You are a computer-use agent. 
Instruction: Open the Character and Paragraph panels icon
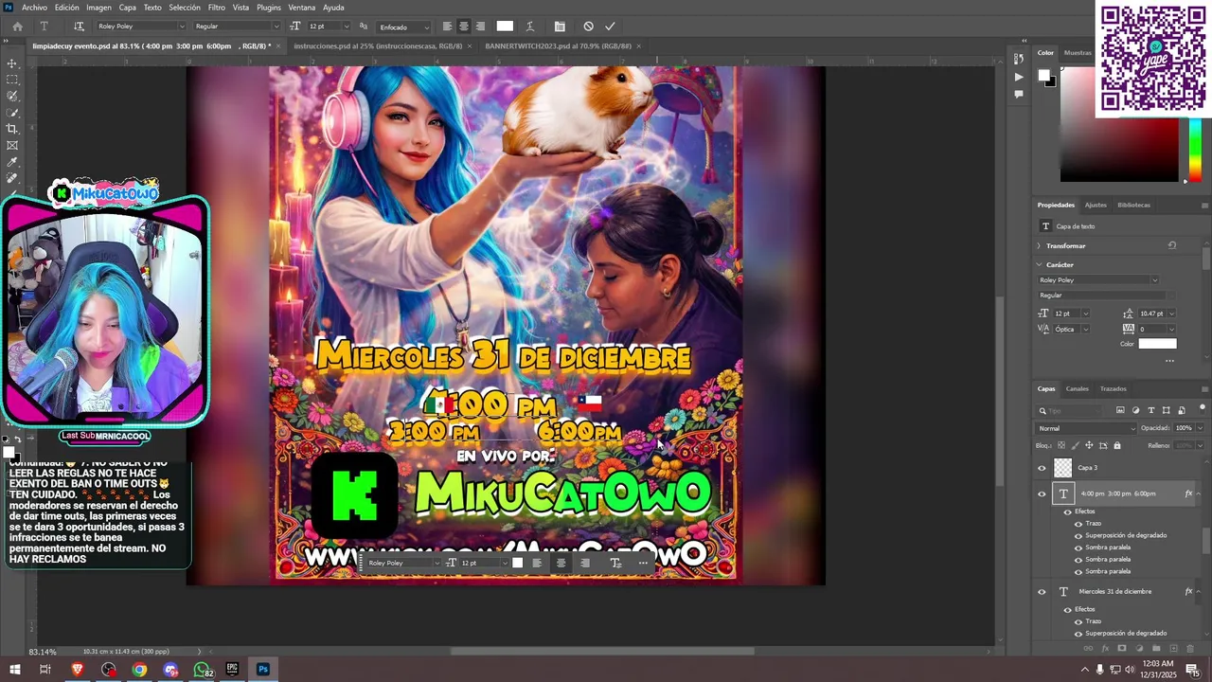560,27
